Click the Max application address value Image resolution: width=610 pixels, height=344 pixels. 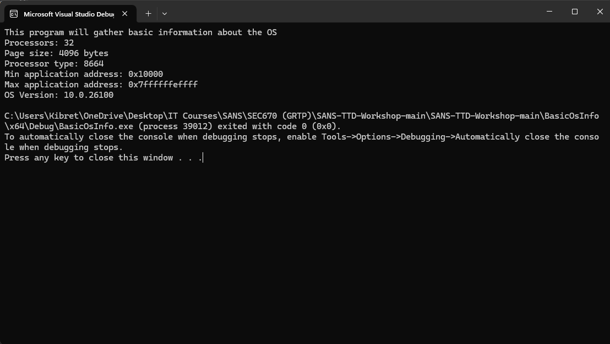pos(163,85)
